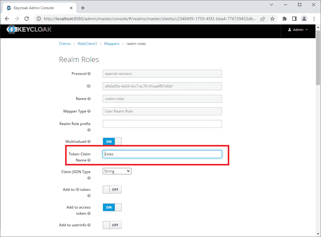Open browser extensions puzzle icon
Screen dimensions: 321x237
pos(285,19)
